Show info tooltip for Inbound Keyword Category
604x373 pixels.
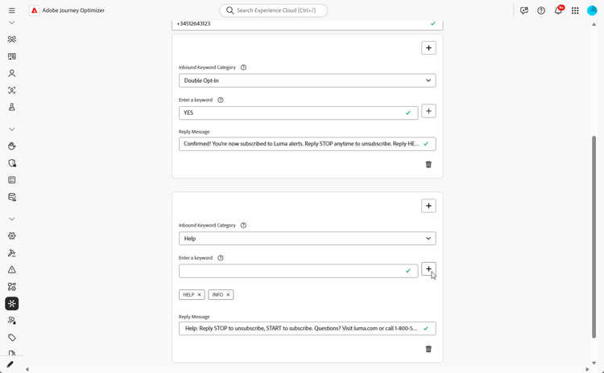pos(243,68)
